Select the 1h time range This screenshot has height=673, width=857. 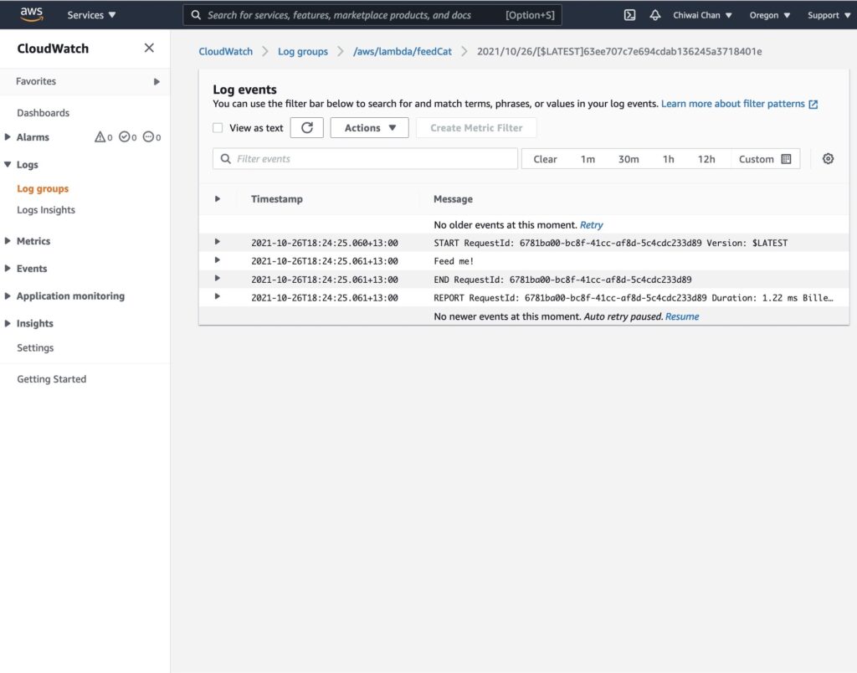tap(668, 159)
